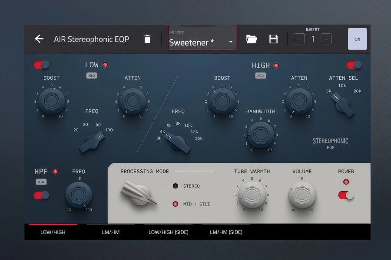Screen dimensions: 391x260
Task: Click the 16 mark on VOLUME knob
Action: click(x=311, y=210)
